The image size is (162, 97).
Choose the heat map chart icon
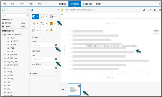51,24
